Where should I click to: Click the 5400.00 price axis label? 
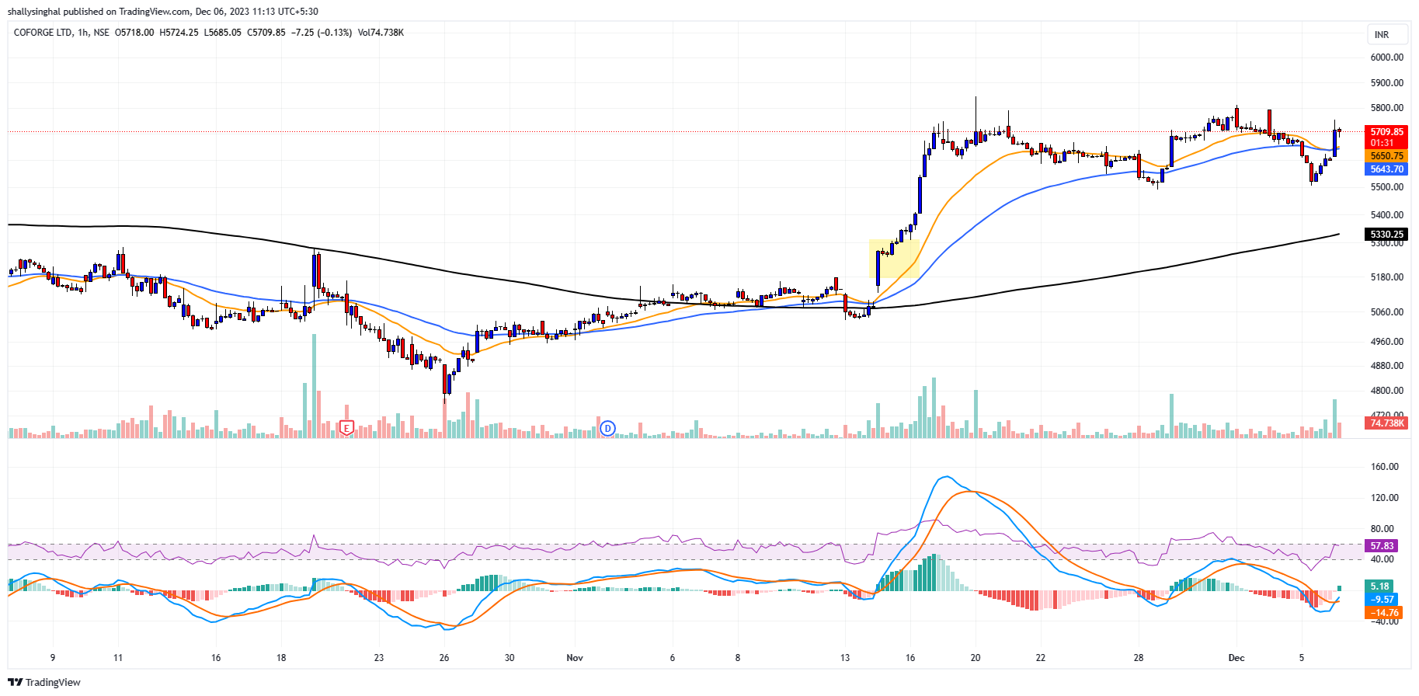tap(1387, 215)
